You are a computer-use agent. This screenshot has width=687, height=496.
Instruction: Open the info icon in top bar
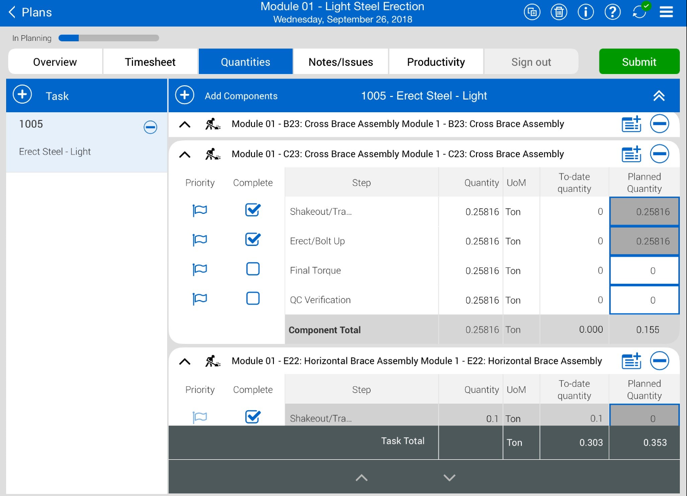coord(586,12)
